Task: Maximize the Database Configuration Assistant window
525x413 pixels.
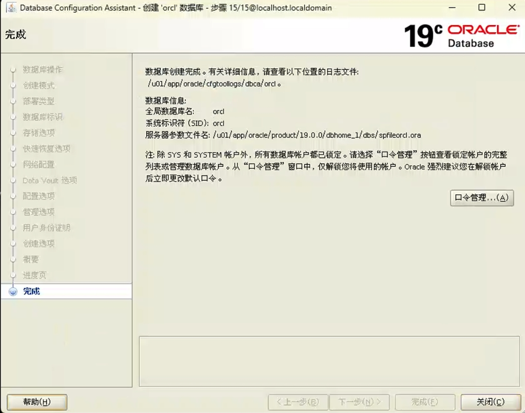Action: (482, 8)
